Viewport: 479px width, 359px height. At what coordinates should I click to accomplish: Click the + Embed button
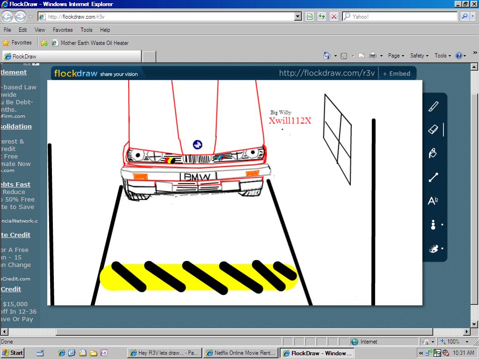point(397,73)
